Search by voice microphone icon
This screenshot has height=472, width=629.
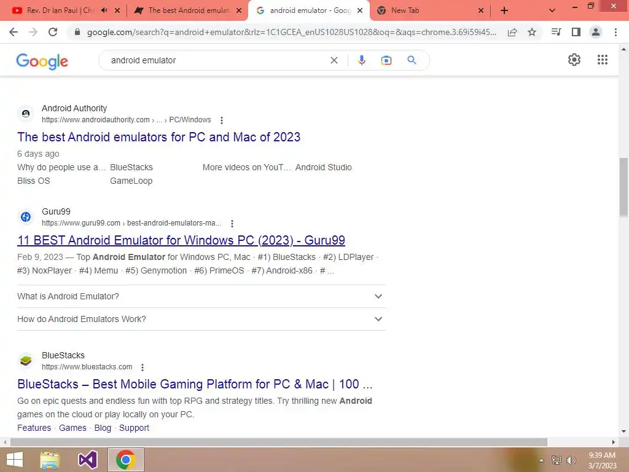361,60
